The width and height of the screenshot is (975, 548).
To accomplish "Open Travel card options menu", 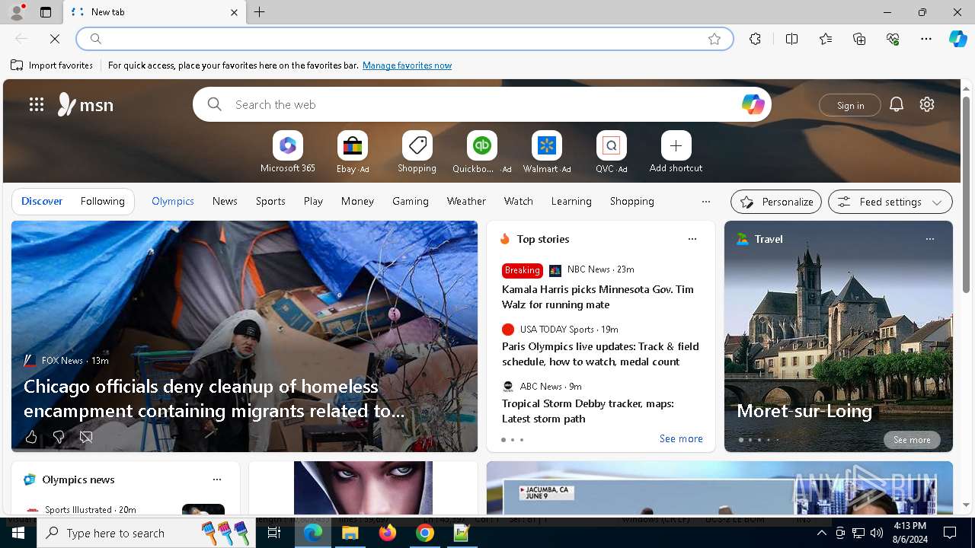I will pyautogui.click(x=929, y=239).
